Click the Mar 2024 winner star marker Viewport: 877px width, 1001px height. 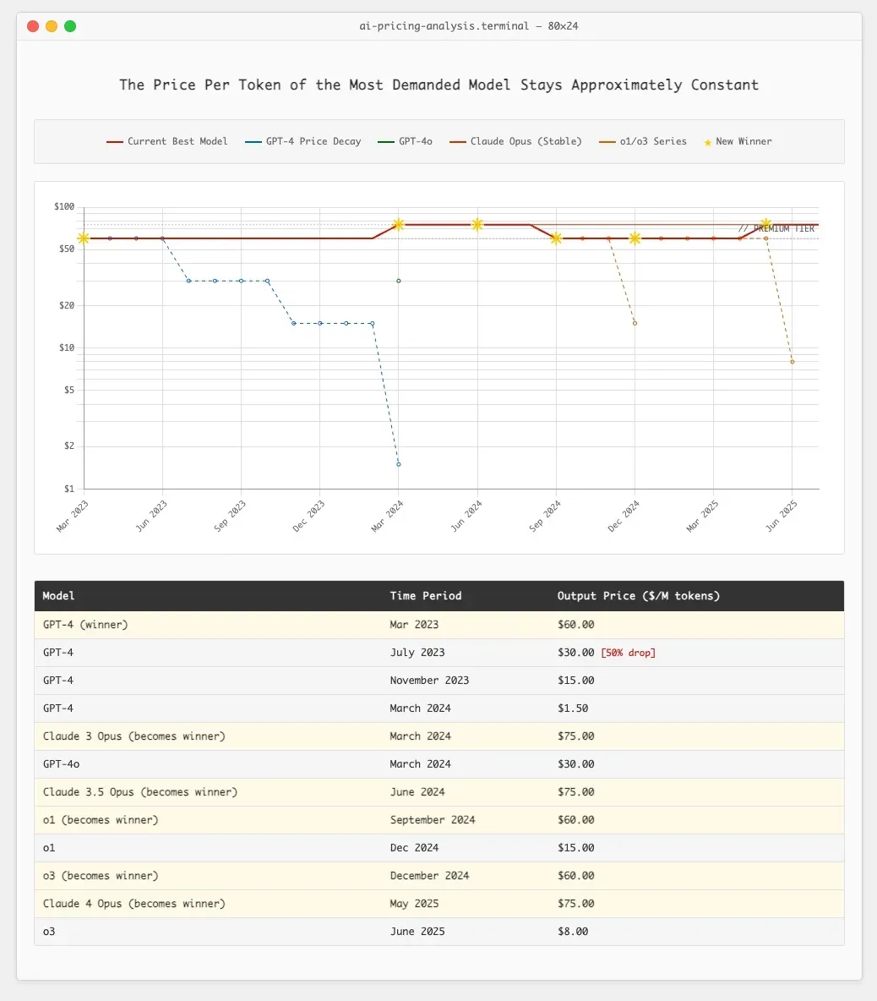coord(399,225)
